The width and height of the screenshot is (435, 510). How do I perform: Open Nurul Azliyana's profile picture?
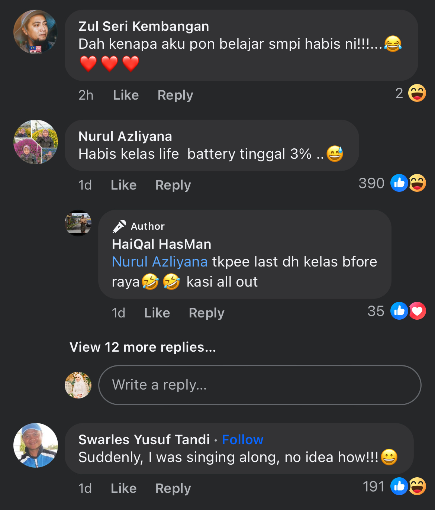coord(35,142)
